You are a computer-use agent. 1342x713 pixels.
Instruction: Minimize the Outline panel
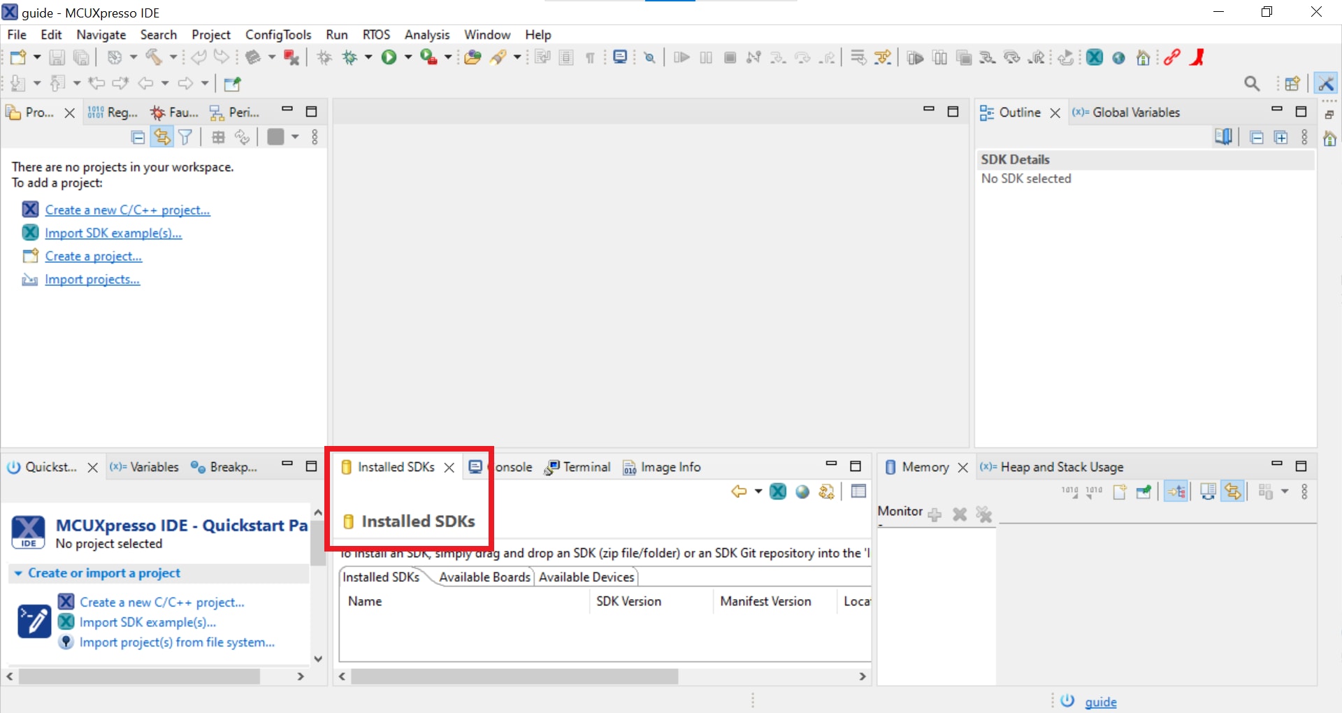[x=1277, y=110]
